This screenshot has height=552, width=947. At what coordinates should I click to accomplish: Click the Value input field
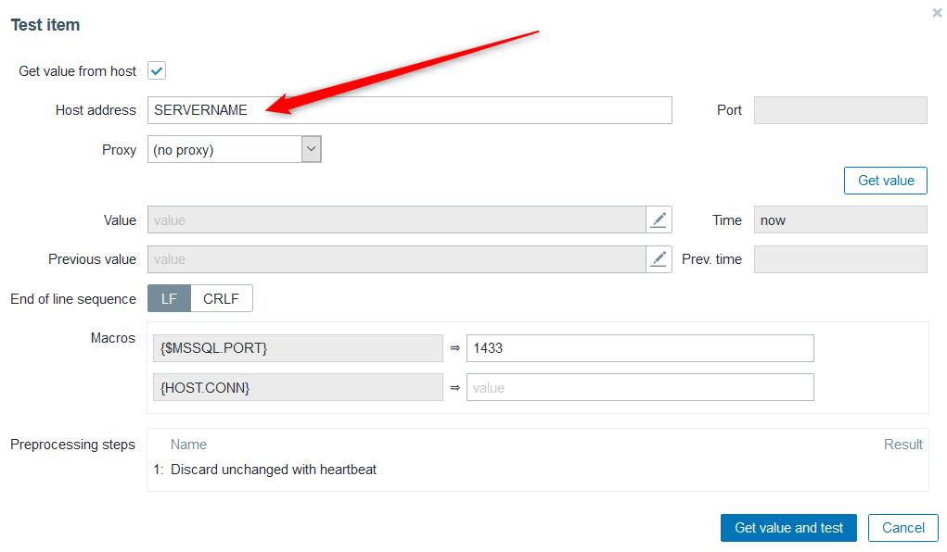[x=396, y=220]
